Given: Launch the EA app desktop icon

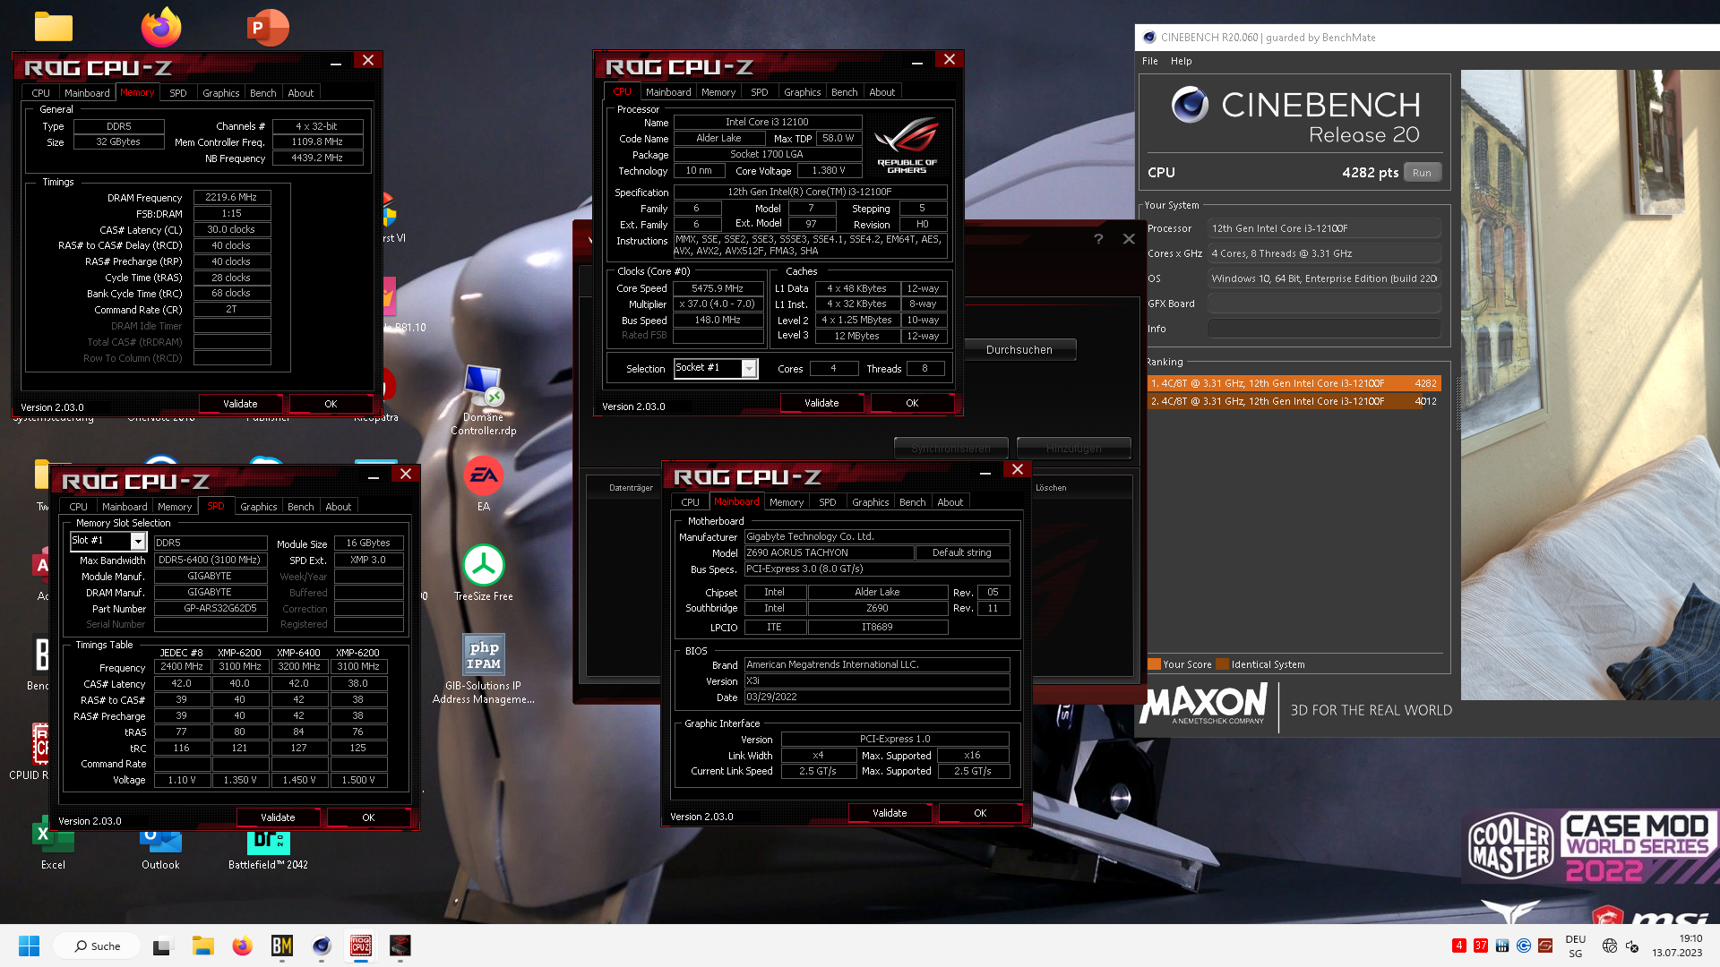Looking at the screenshot, I should 484,483.
